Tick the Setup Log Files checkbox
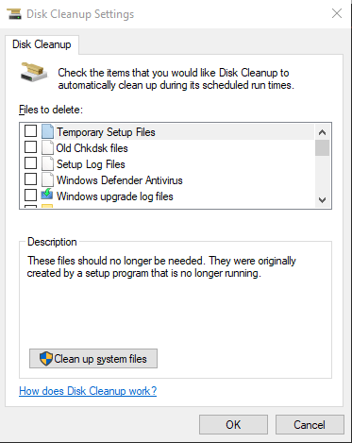Screen dimensions: 352x443 [x=30, y=163]
